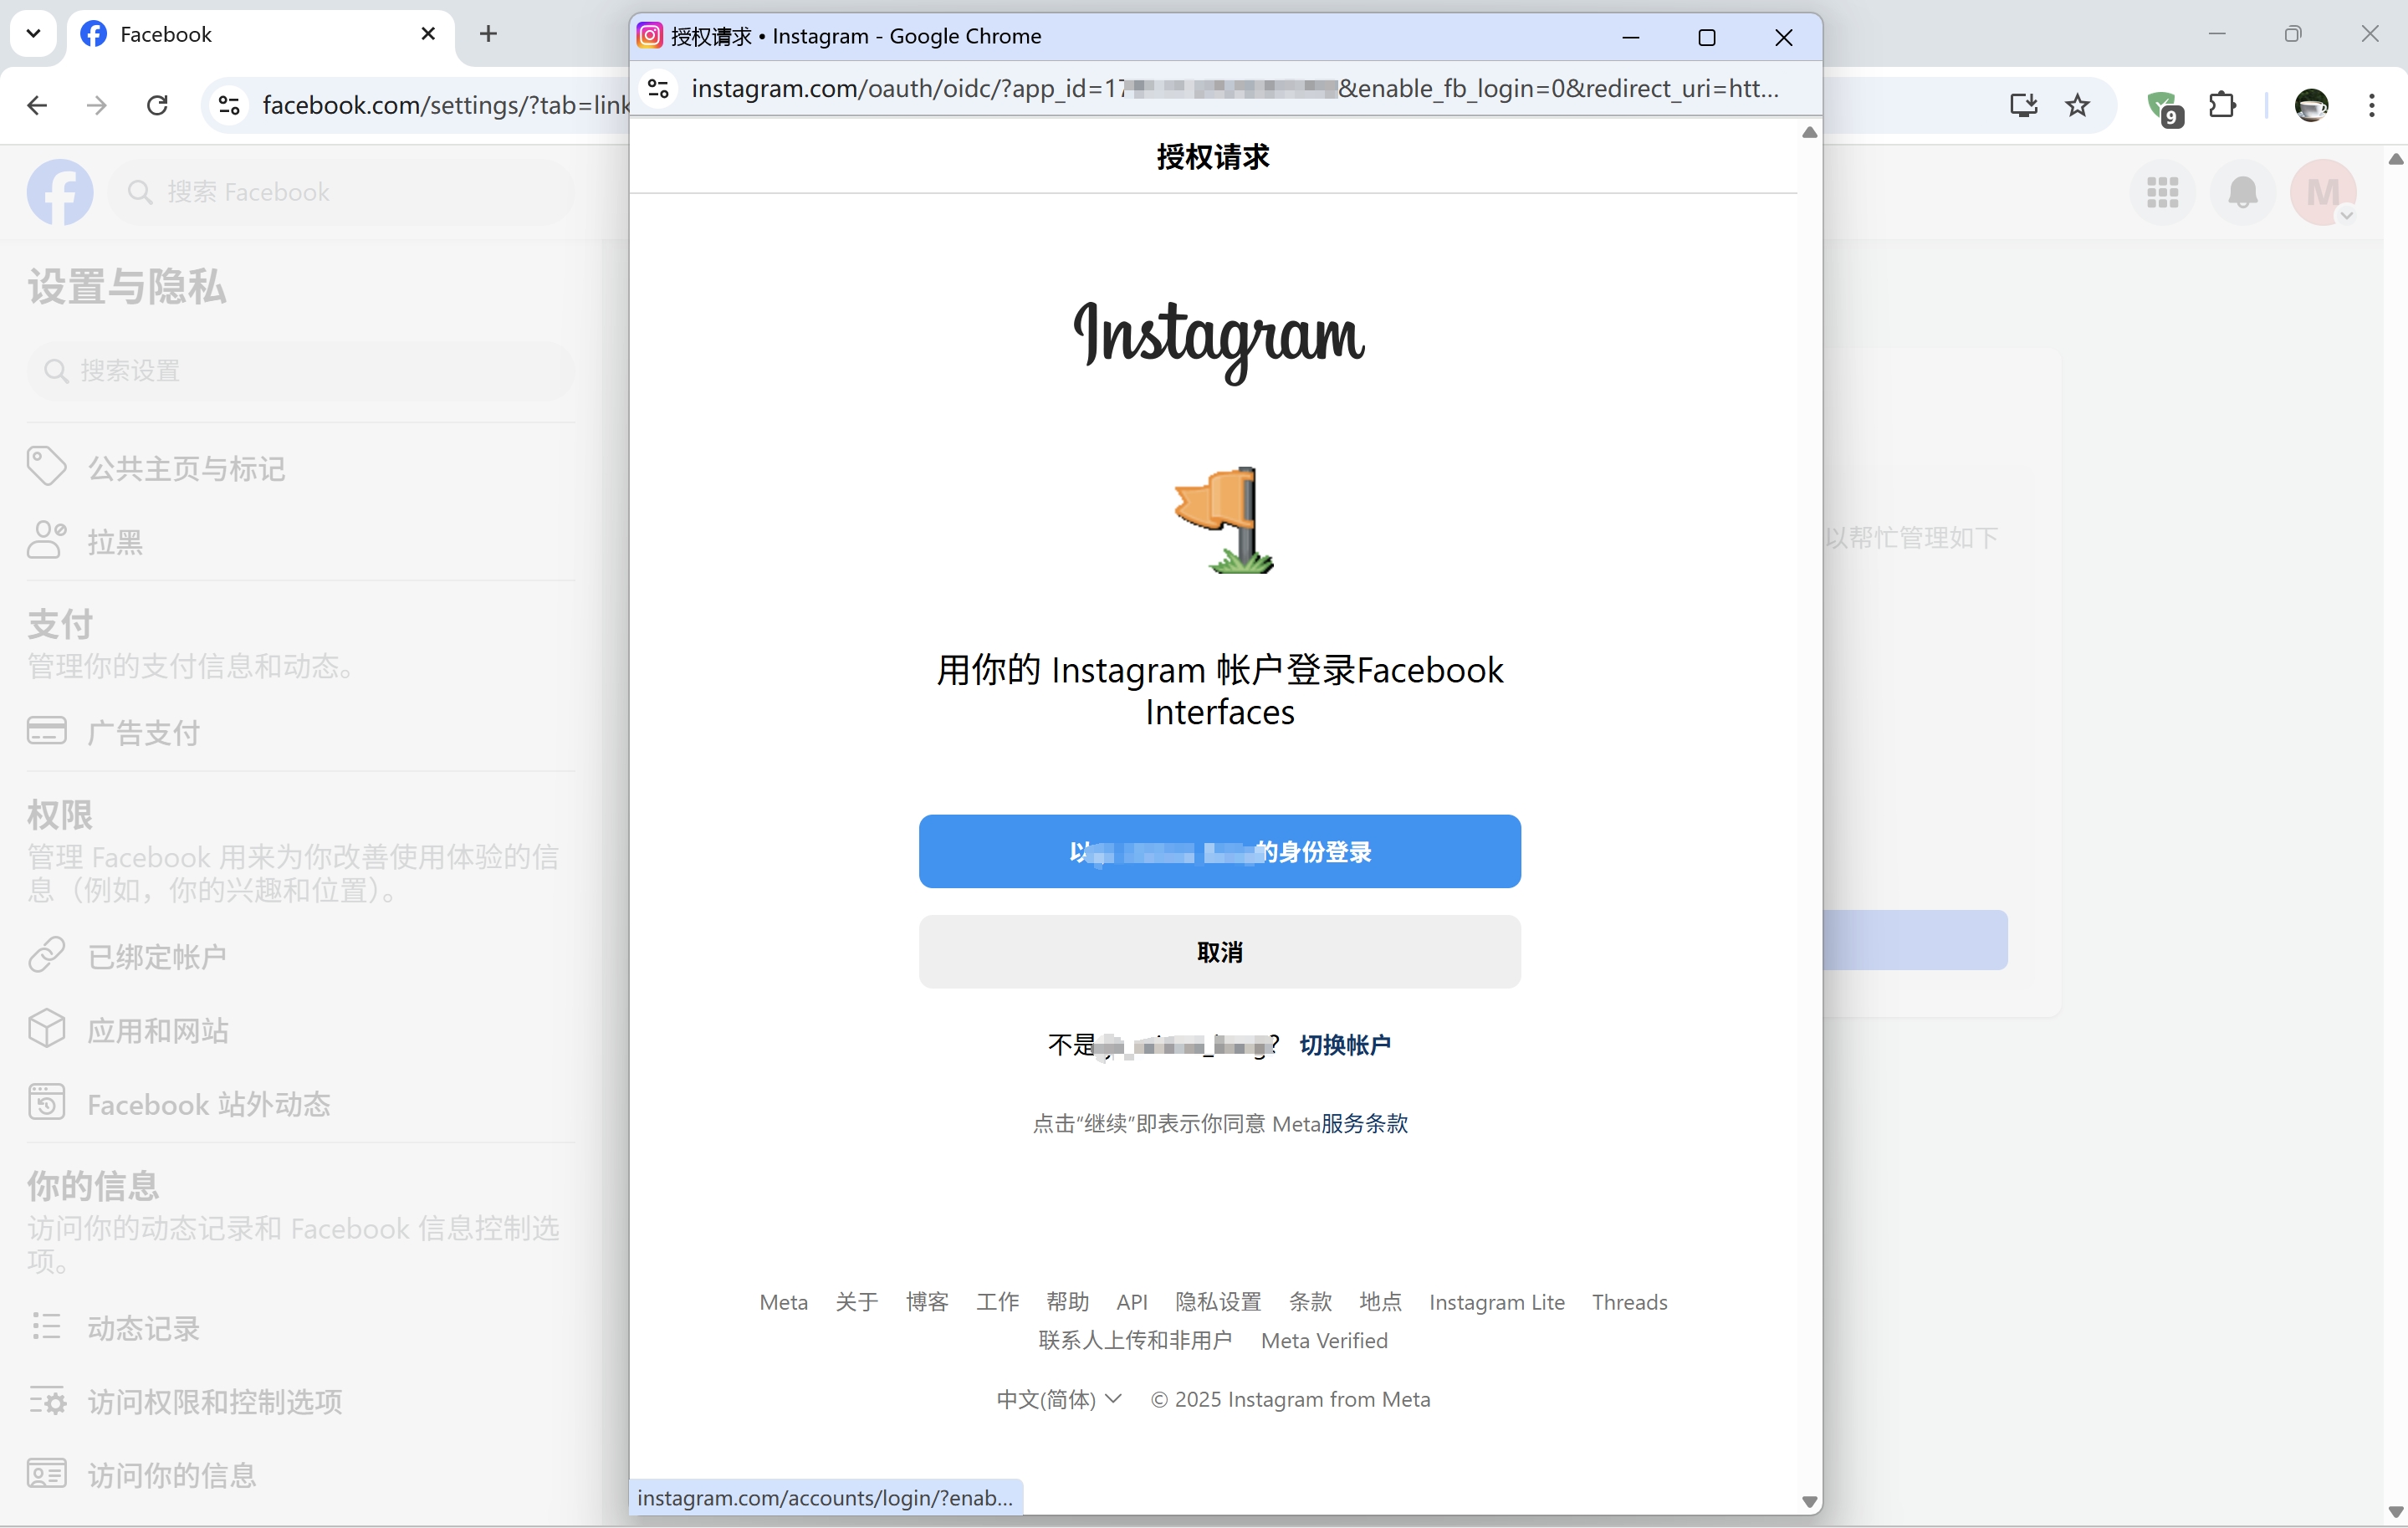Select the 应用和网站 sidebar icon
2408x1528 pixels.
(x=47, y=1029)
